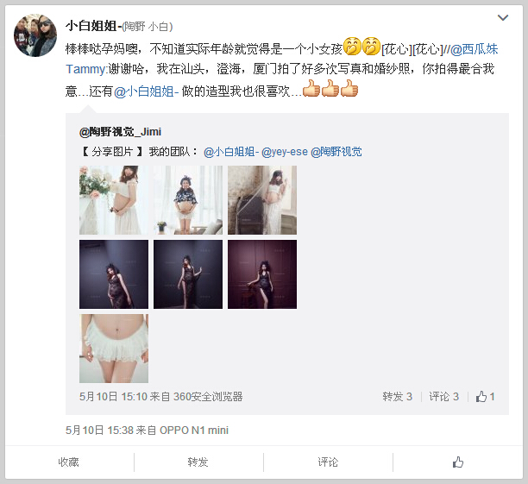Screen dimensions: 528x484
Task: Like the post using bottom thumbs-up icon
Action: pyautogui.click(x=457, y=462)
